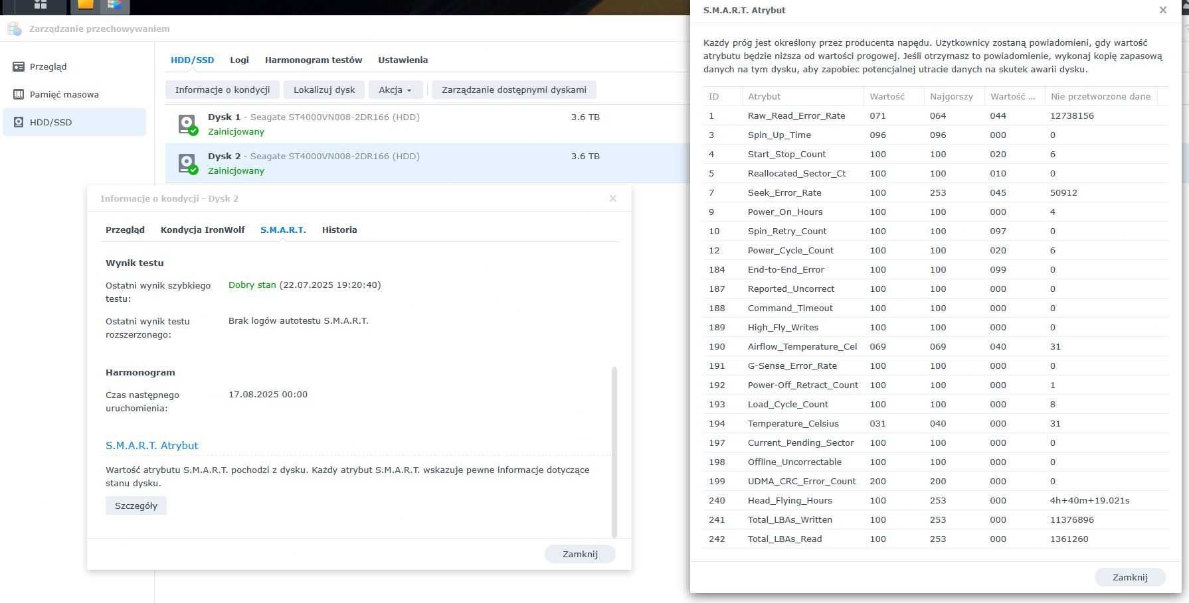Select the Power_Cycle_Count attribute cell
Screen dimensions: 1189x603
[790, 250]
